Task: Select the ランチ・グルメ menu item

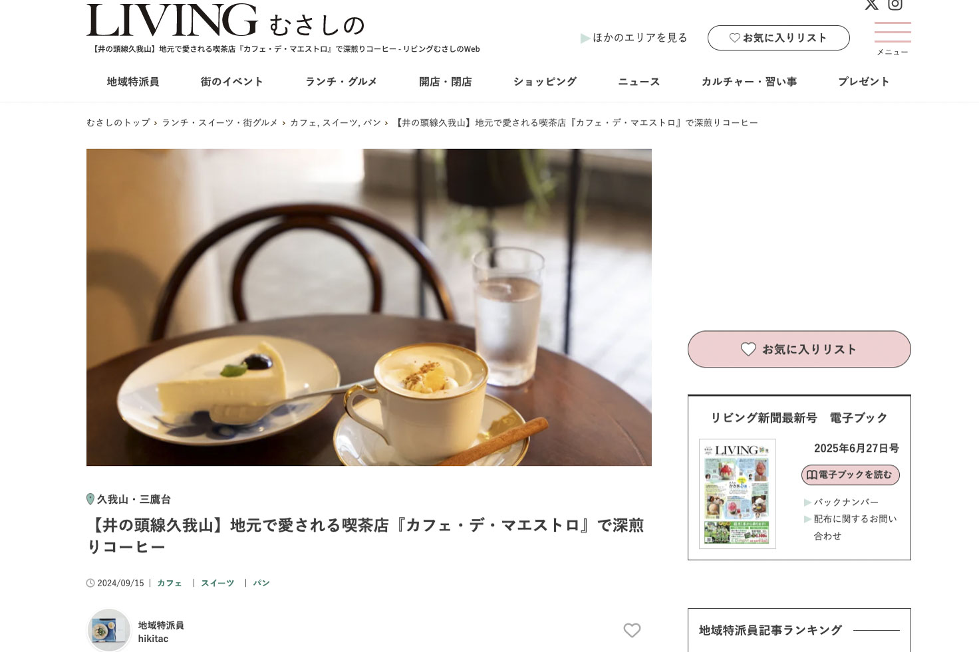Action: pos(341,82)
